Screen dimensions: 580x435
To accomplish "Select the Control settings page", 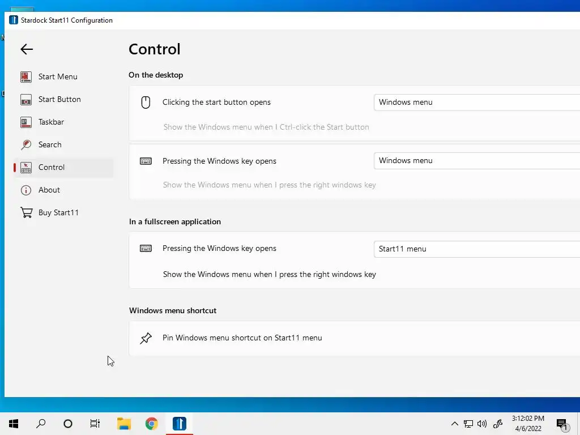I will [63, 167].
